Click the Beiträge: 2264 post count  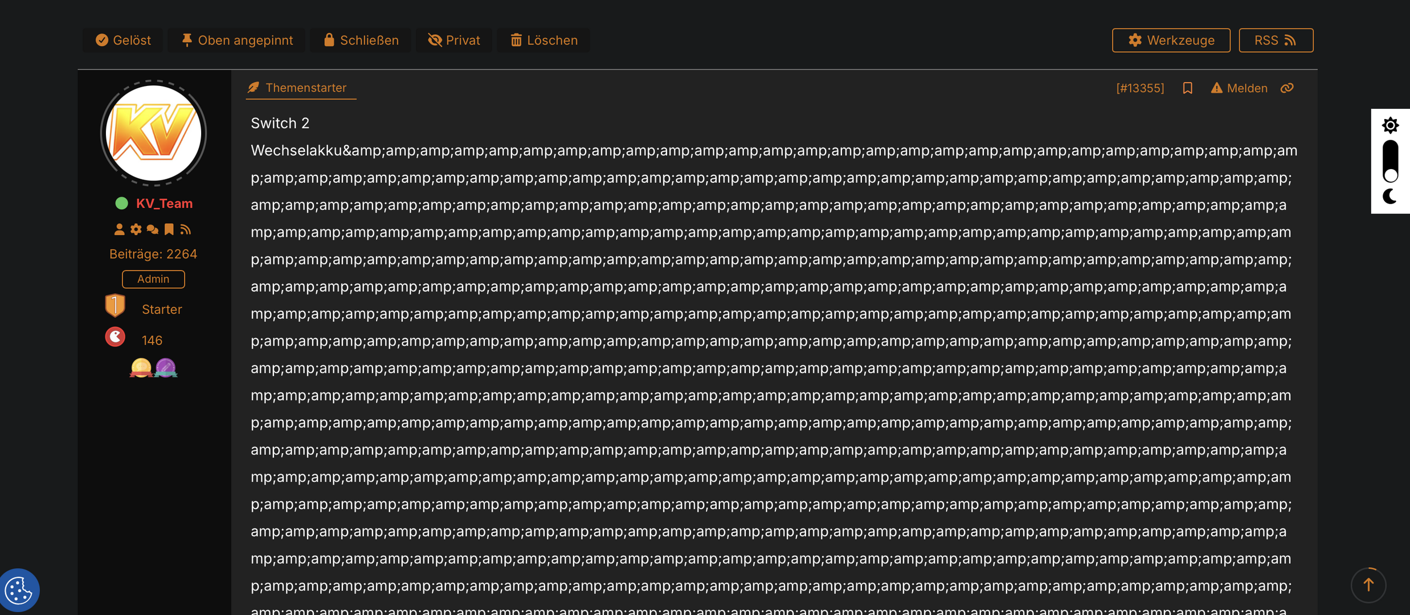point(153,254)
